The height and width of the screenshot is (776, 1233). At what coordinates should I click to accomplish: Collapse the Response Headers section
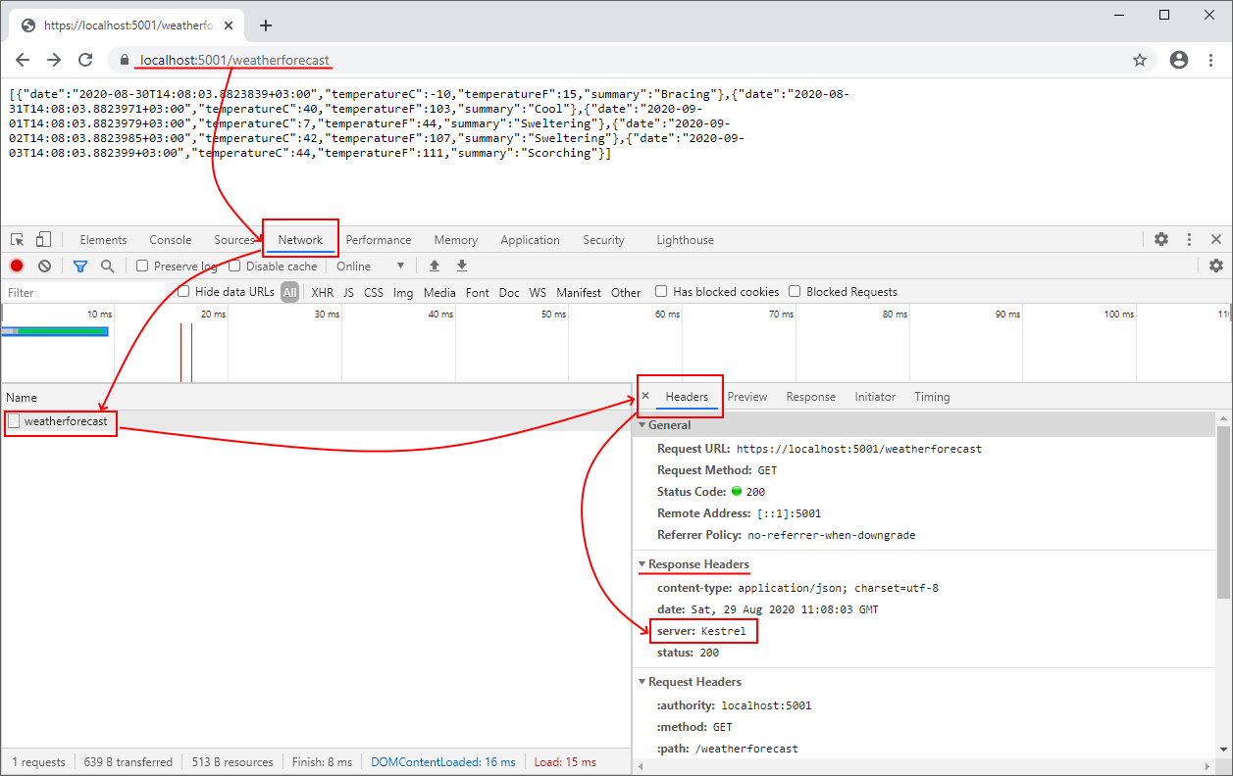coord(642,564)
